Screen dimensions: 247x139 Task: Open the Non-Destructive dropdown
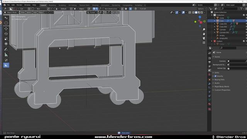click(x=112, y=9)
